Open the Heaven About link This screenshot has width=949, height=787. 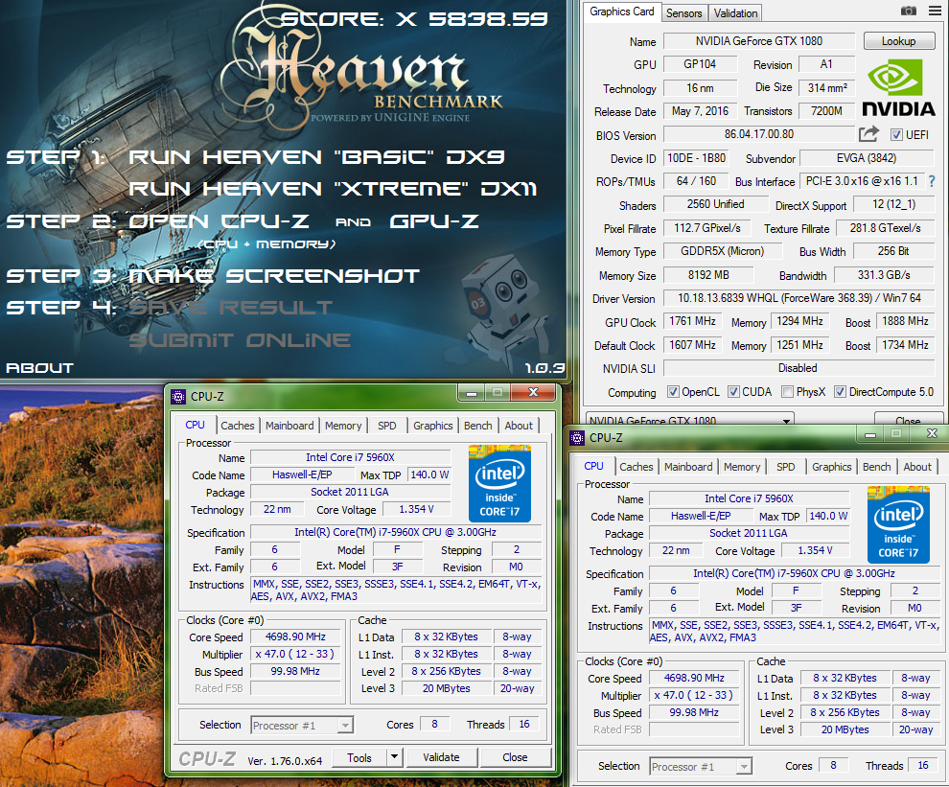point(40,367)
